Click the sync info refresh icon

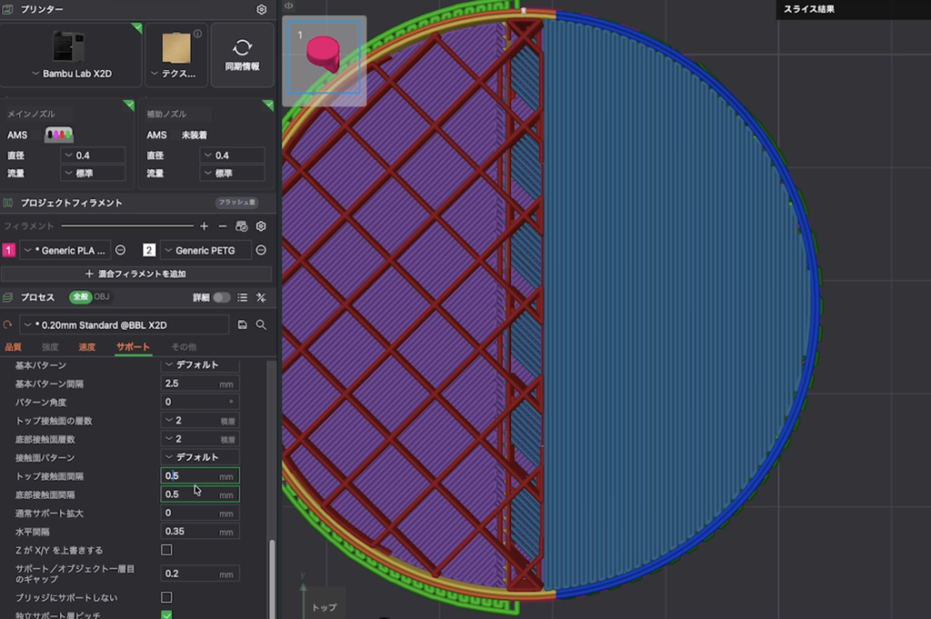(242, 47)
